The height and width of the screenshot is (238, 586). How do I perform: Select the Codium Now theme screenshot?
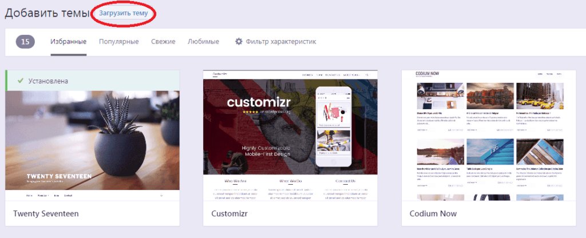point(489,136)
